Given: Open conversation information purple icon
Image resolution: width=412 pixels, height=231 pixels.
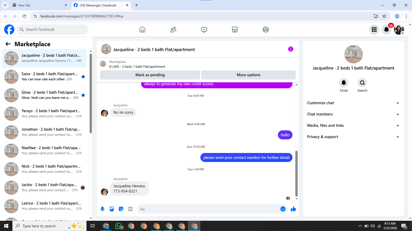Looking at the screenshot, I should pos(291,49).
